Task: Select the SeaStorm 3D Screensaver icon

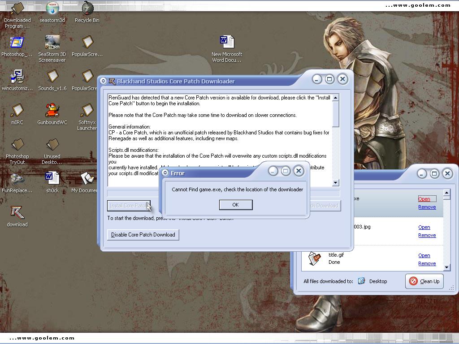Action: 52,43
